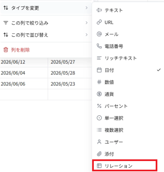This screenshot has height=172, width=164.
Task: Click the calendar icon beside 日付
Action: pos(99,70)
